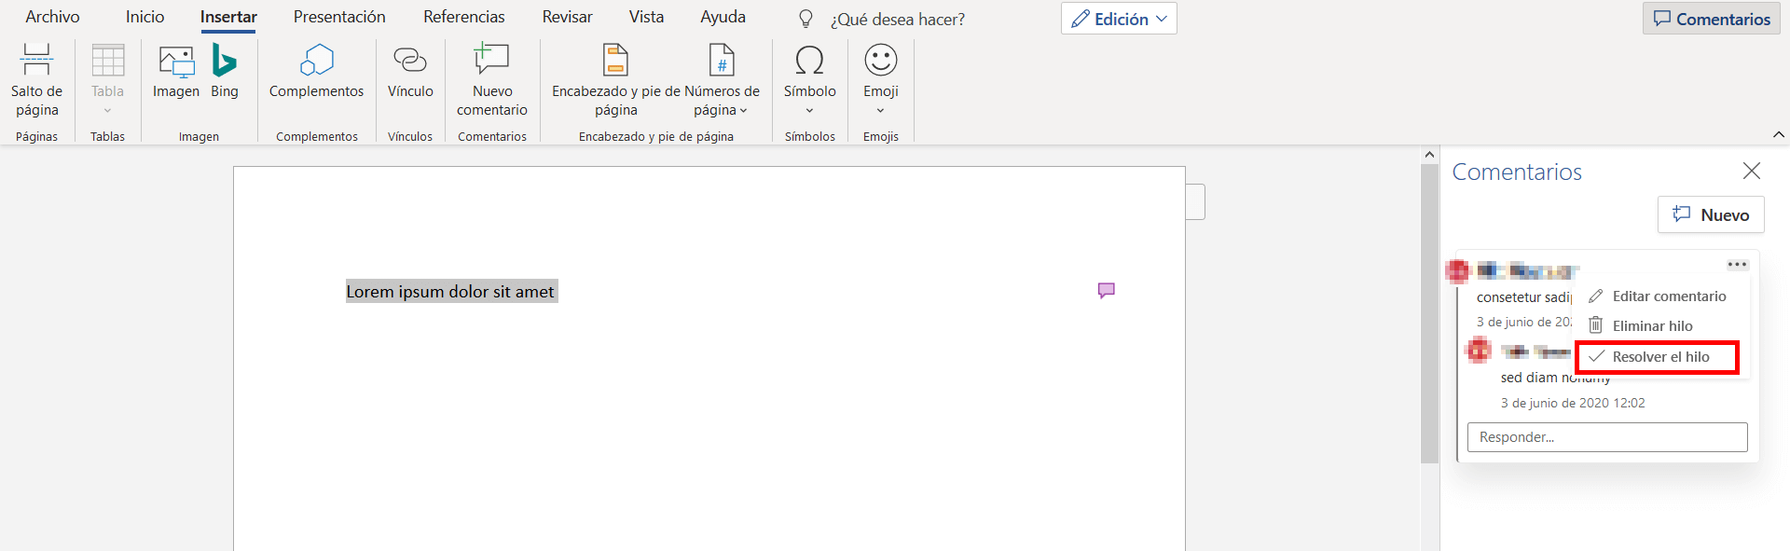
Task: Open Complementos add-ins
Action: (317, 72)
